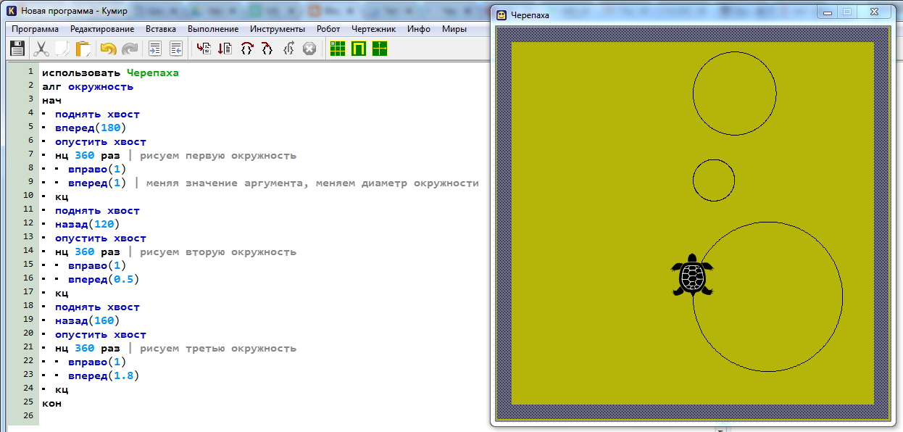Click 'вперед(0.5)' in the code
This screenshot has height=432, width=903.
103,279
